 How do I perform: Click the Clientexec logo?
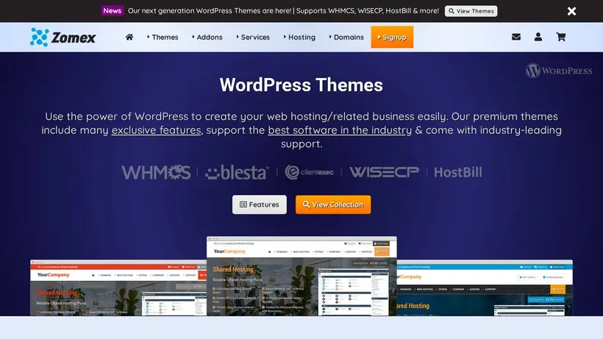(309, 172)
